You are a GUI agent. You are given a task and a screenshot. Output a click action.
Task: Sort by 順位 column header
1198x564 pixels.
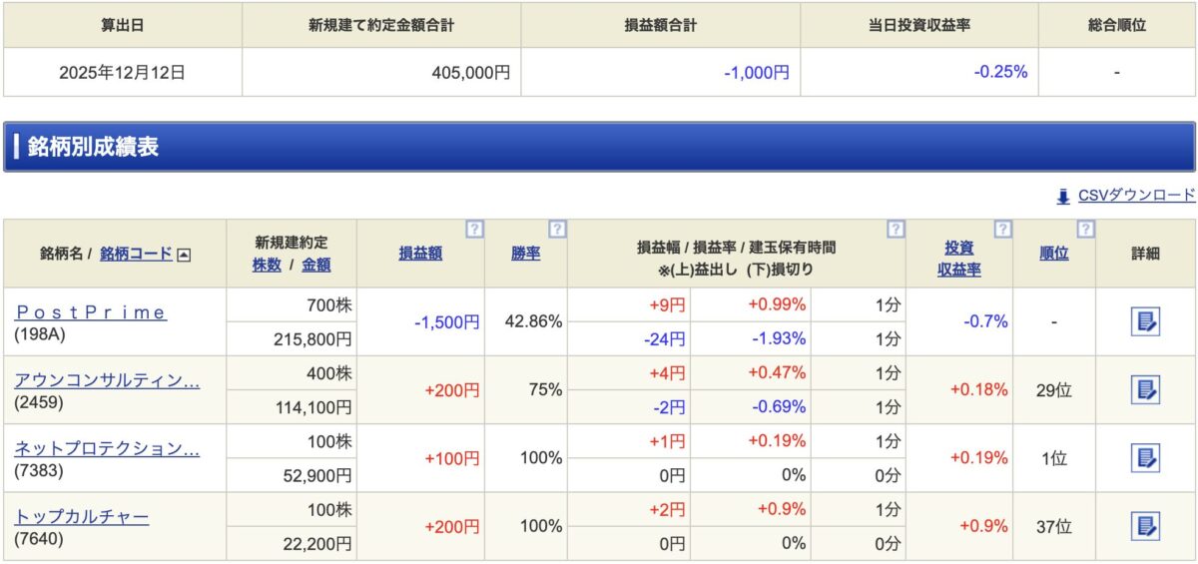[x=1053, y=254]
